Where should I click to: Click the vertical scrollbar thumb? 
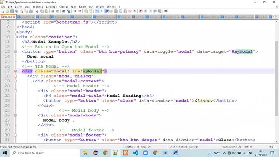pyautogui.click(x=276, y=78)
